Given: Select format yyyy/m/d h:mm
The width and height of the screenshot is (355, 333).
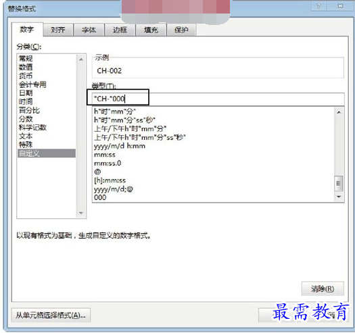Looking at the screenshot, I should pyautogui.click(x=213, y=146).
